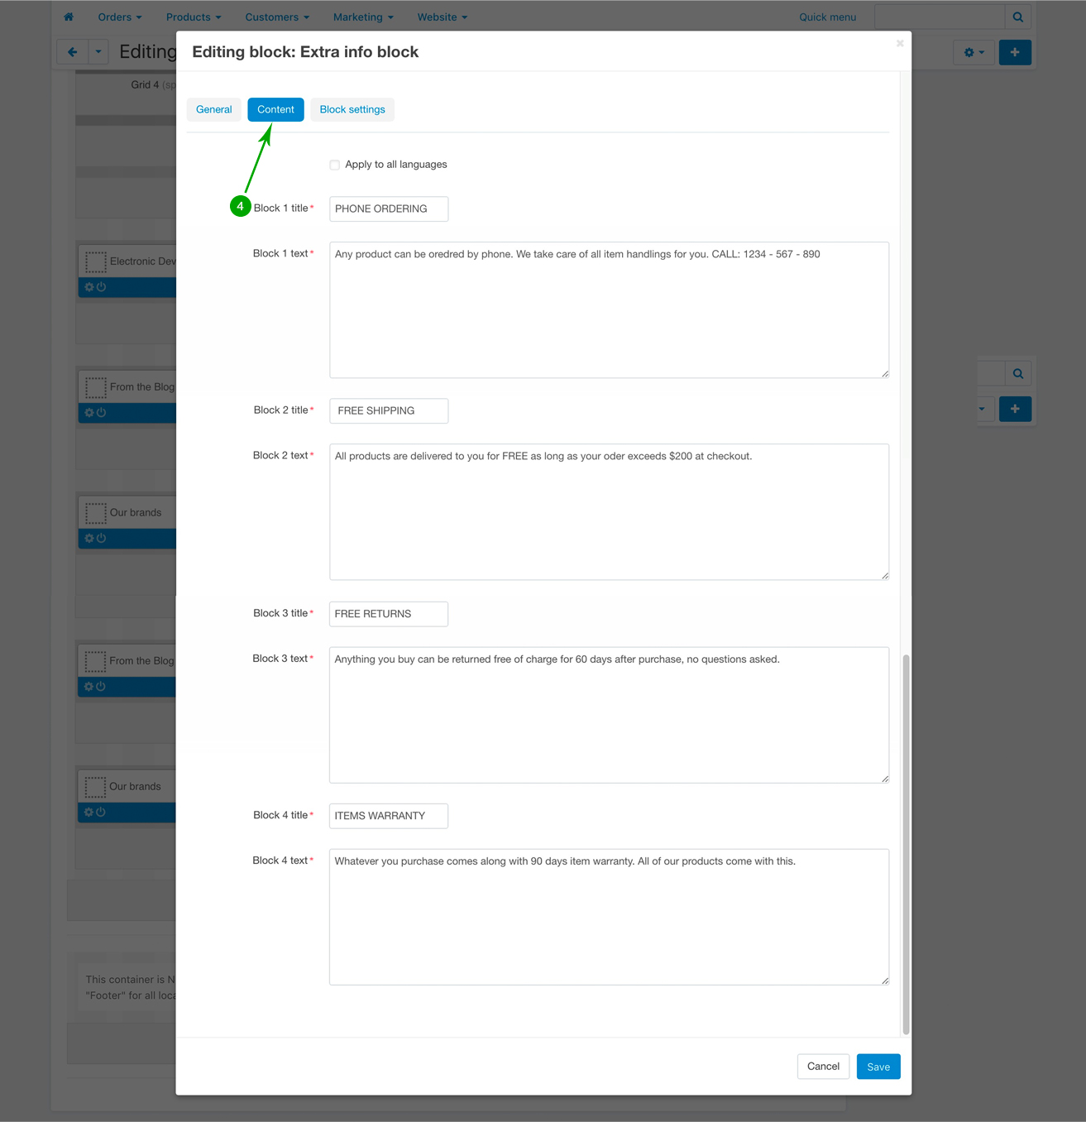1086x1122 pixels.
Task: Click the home icon in top navigation
Action: coord(69,17)
